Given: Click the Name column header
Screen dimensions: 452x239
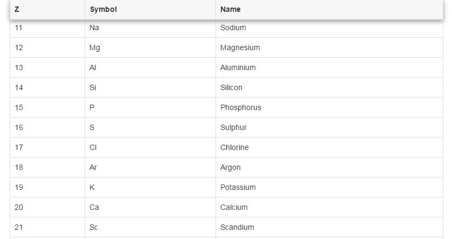Looking at the screenshot, I should [330, 9].
